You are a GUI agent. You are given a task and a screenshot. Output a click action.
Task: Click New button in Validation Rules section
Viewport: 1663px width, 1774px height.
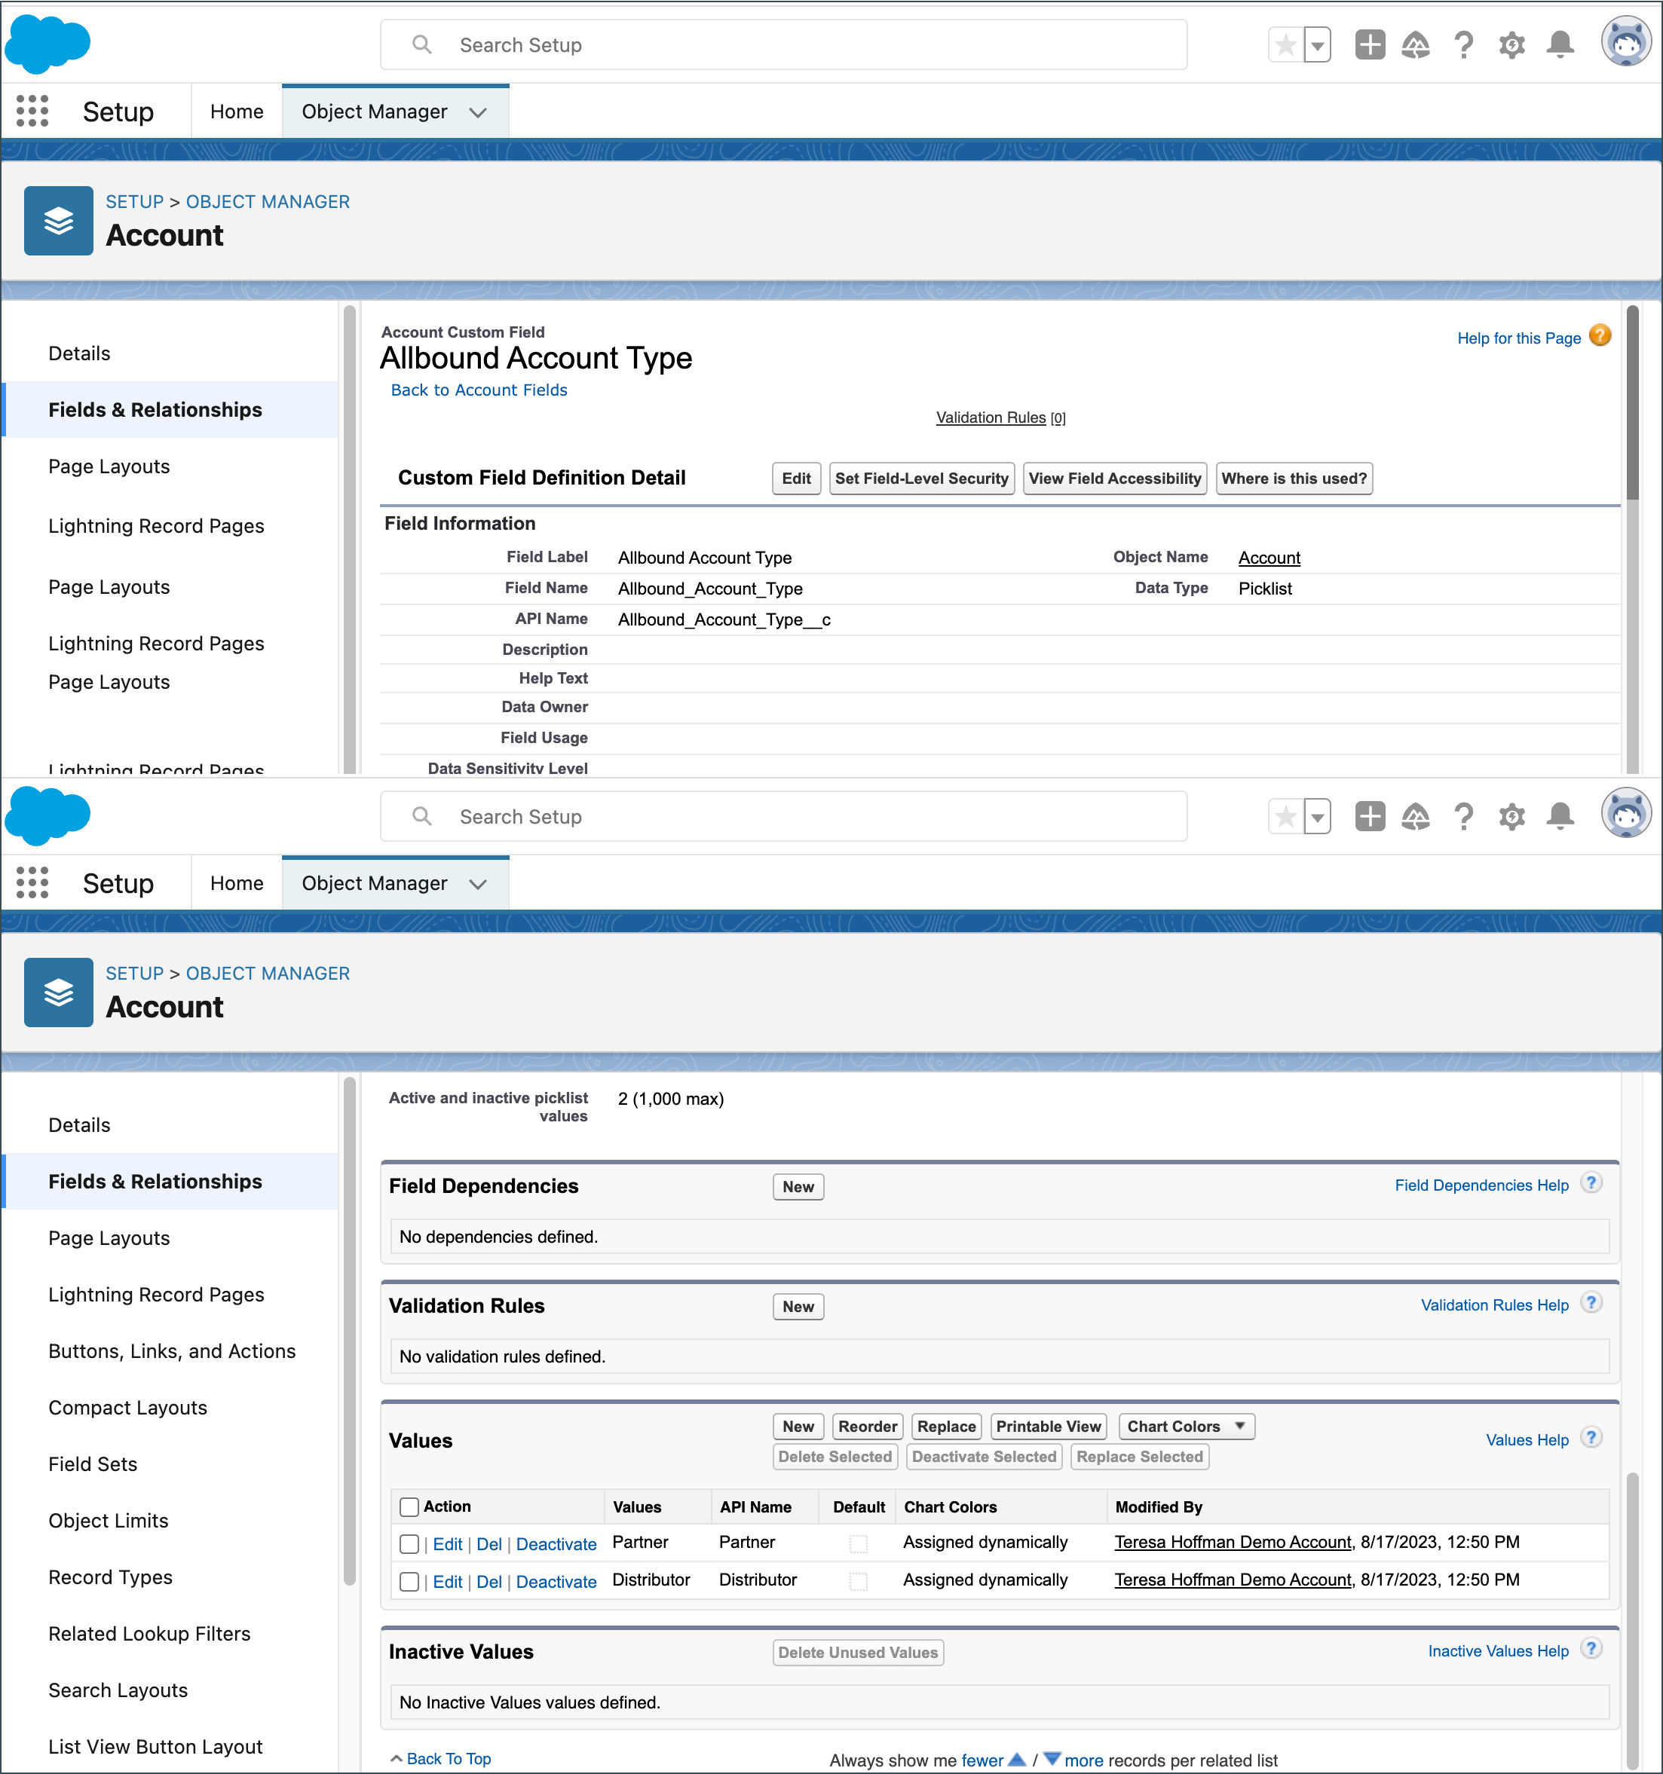tap(798, 1307)
